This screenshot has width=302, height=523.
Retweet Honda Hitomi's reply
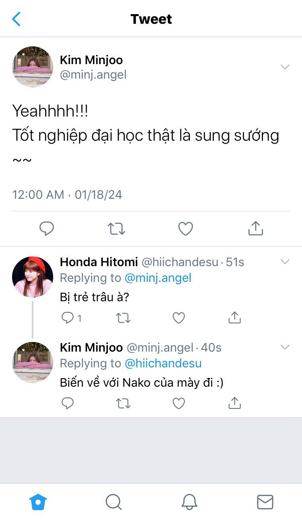click(123, 318)
